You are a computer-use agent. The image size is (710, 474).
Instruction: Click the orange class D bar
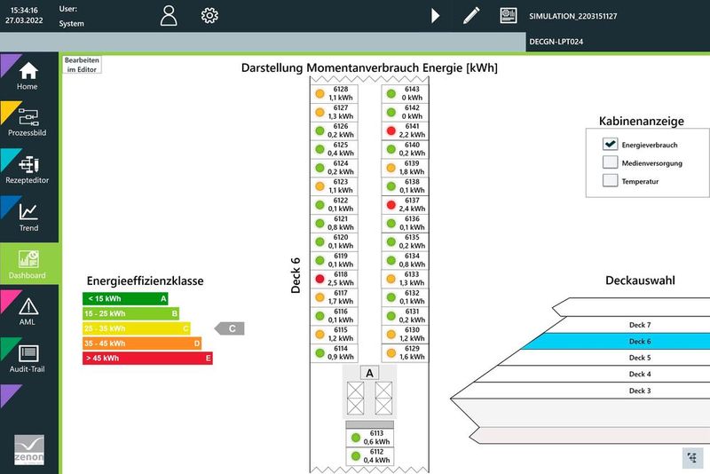click(x=142, y=344)
